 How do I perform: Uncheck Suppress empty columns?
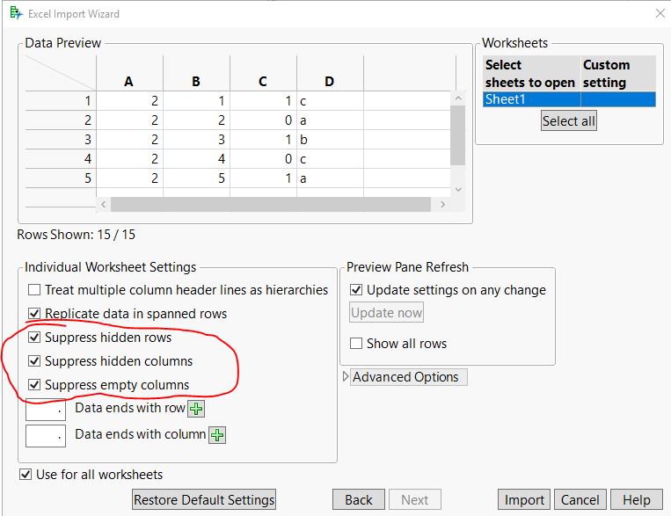(34, 385)
